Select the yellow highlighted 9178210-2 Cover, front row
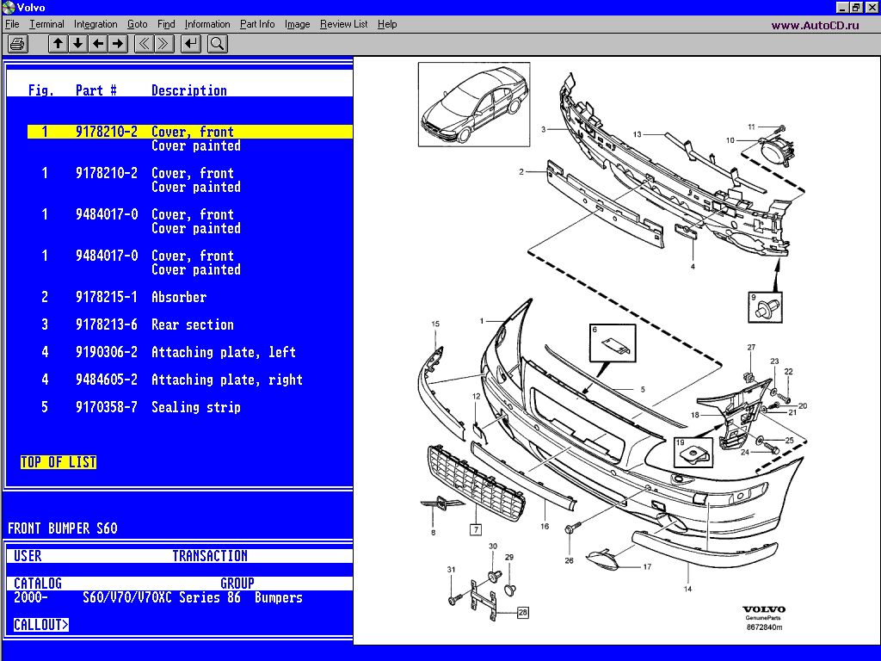The height and width of the screenshot is (661, 881). click(x=190, y=132)
